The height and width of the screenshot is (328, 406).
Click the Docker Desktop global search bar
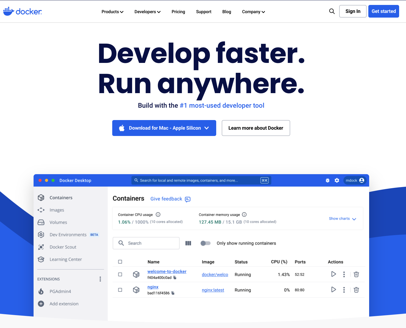point(201,180)
